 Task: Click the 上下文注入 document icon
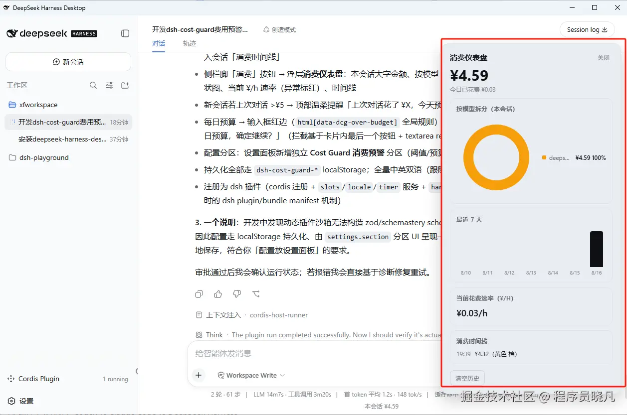[x=199, y=315]
